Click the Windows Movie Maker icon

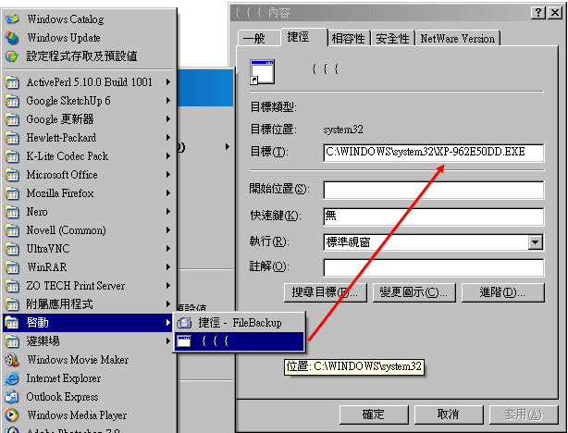coord(12,359)
